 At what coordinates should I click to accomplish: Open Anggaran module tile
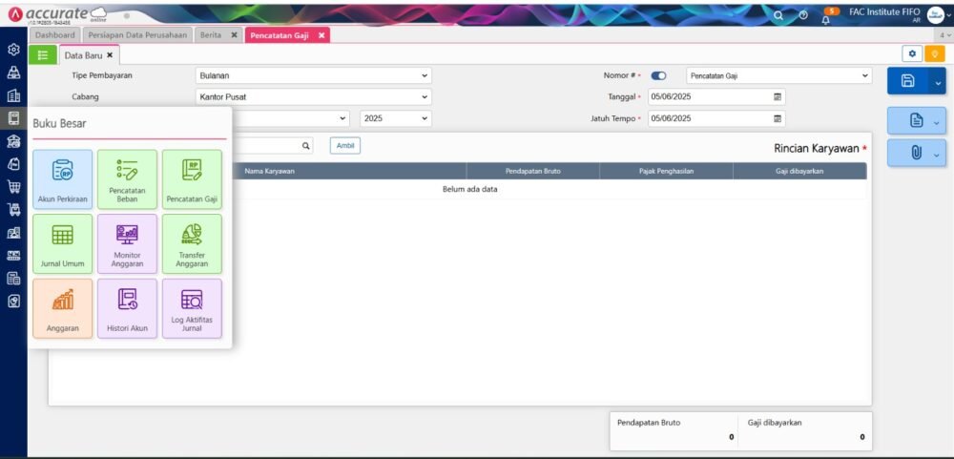tap(62, 307)
